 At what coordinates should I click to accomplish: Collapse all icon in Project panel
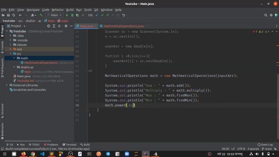point(59,26)
